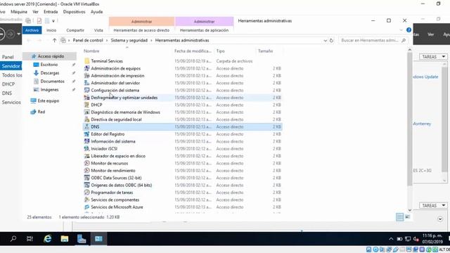Open the address bar history dropdown
This screenshot has width=450, height=253.
tap(325, 41)
